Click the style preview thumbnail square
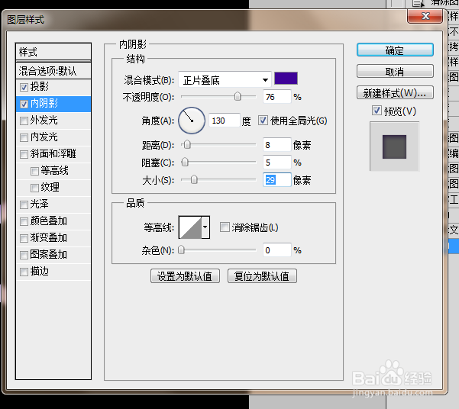This screenshot has width=459, height=409. pyautogui.click(x=394, y=147)
